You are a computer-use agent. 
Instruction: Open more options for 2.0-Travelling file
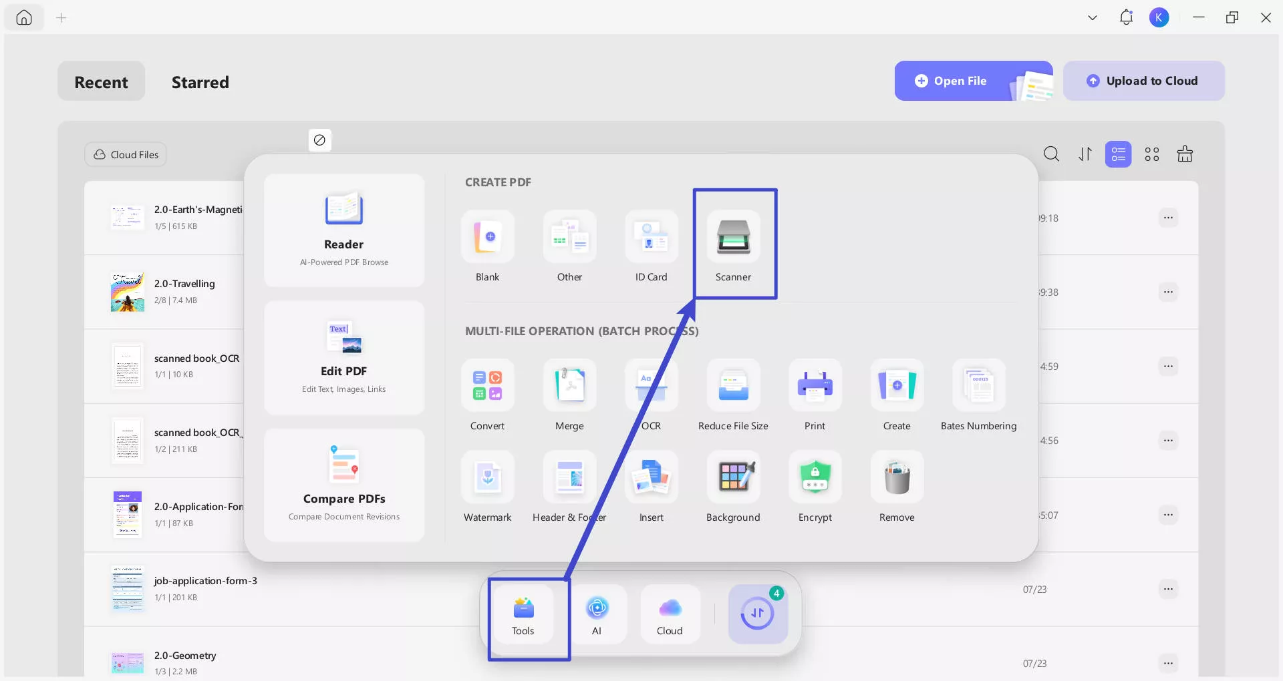coord(1167,292)
